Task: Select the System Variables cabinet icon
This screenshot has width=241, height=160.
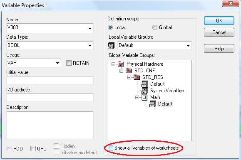Action: 145,91
